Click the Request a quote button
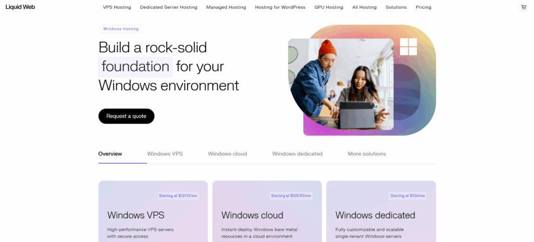 click(x=126, y=116)
